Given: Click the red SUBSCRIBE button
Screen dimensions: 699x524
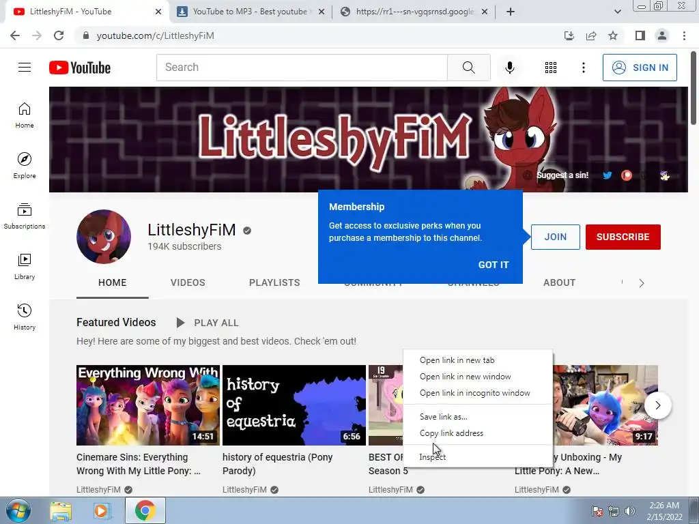Looking at the screenshot, I should 623,237.
